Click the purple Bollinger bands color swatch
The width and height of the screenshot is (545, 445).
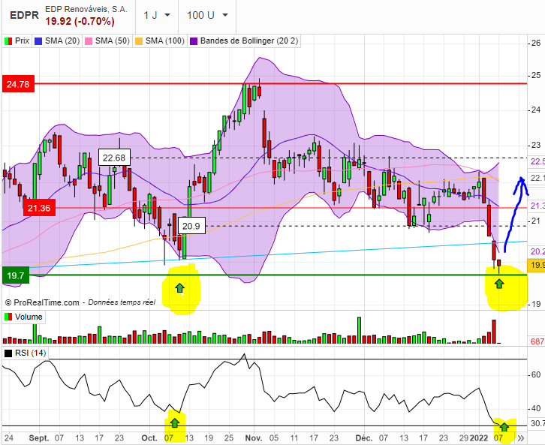(x=194, y=41)
